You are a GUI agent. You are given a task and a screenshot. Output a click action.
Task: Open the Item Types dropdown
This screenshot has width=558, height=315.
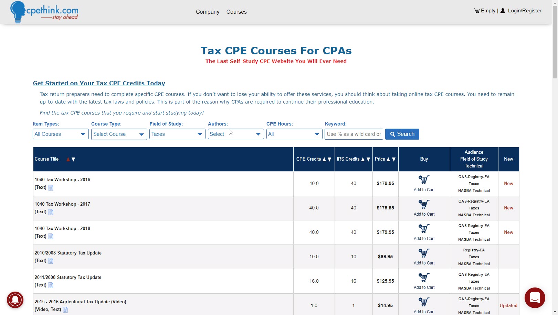pyautogui.click(x=60, y=134)
